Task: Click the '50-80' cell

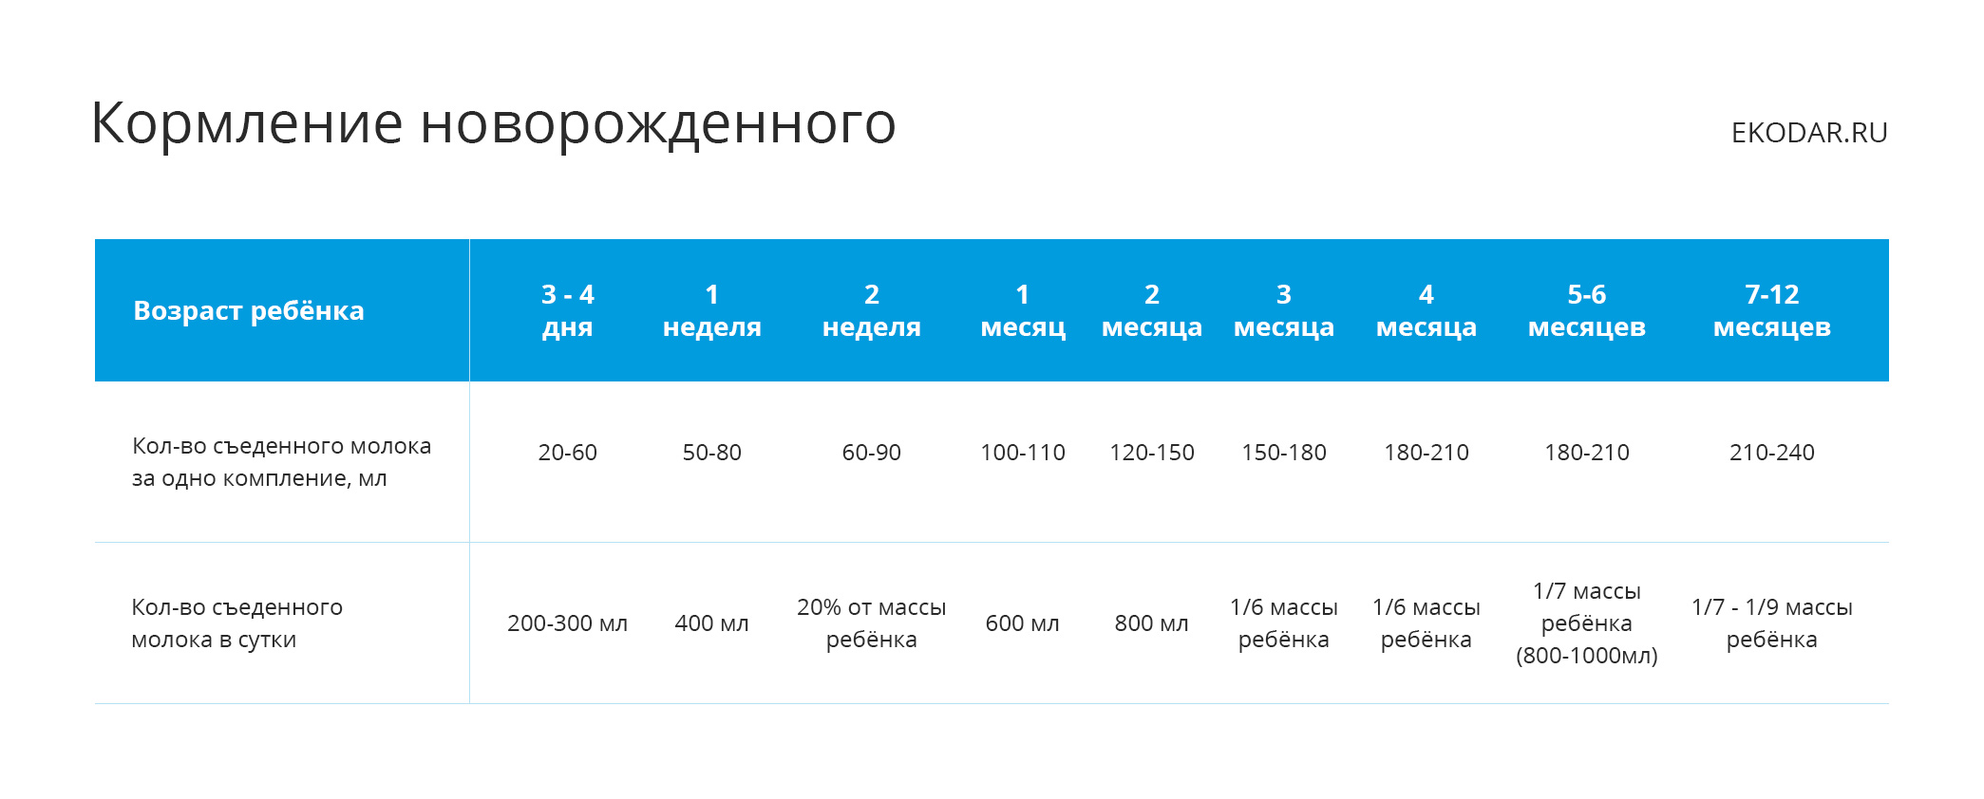Action: point(712,453)
